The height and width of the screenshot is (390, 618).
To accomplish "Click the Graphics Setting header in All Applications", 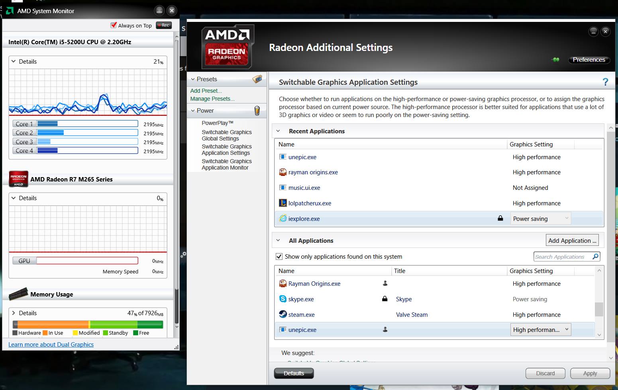I will 531,271.
